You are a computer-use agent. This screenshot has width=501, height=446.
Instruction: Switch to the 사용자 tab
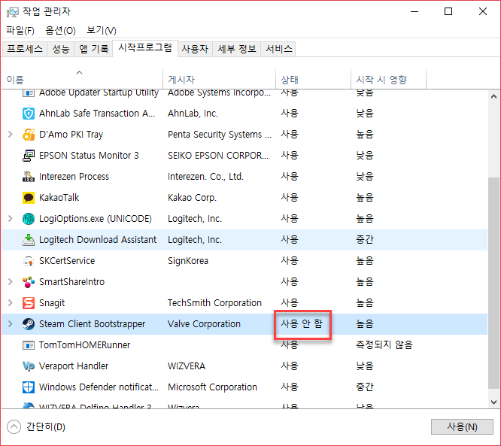tap(195, 49)
